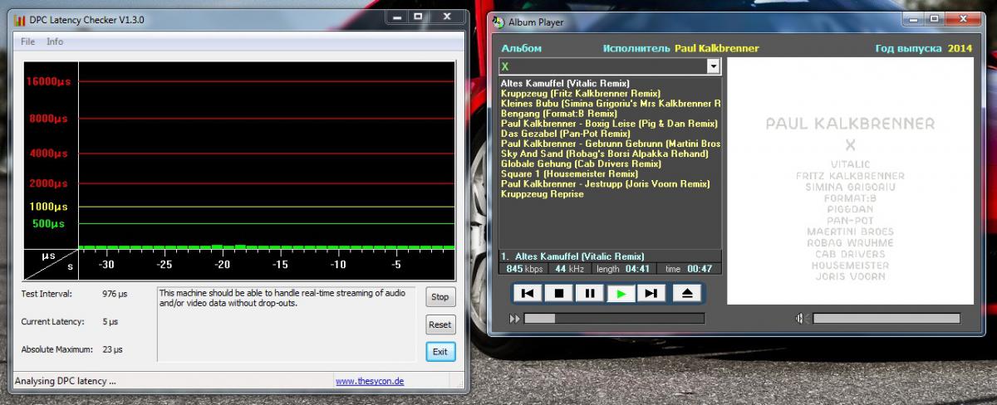Click the 845 kbps bitrate readout
Viewport: 997px width, 405px height.
pos(524,268)
